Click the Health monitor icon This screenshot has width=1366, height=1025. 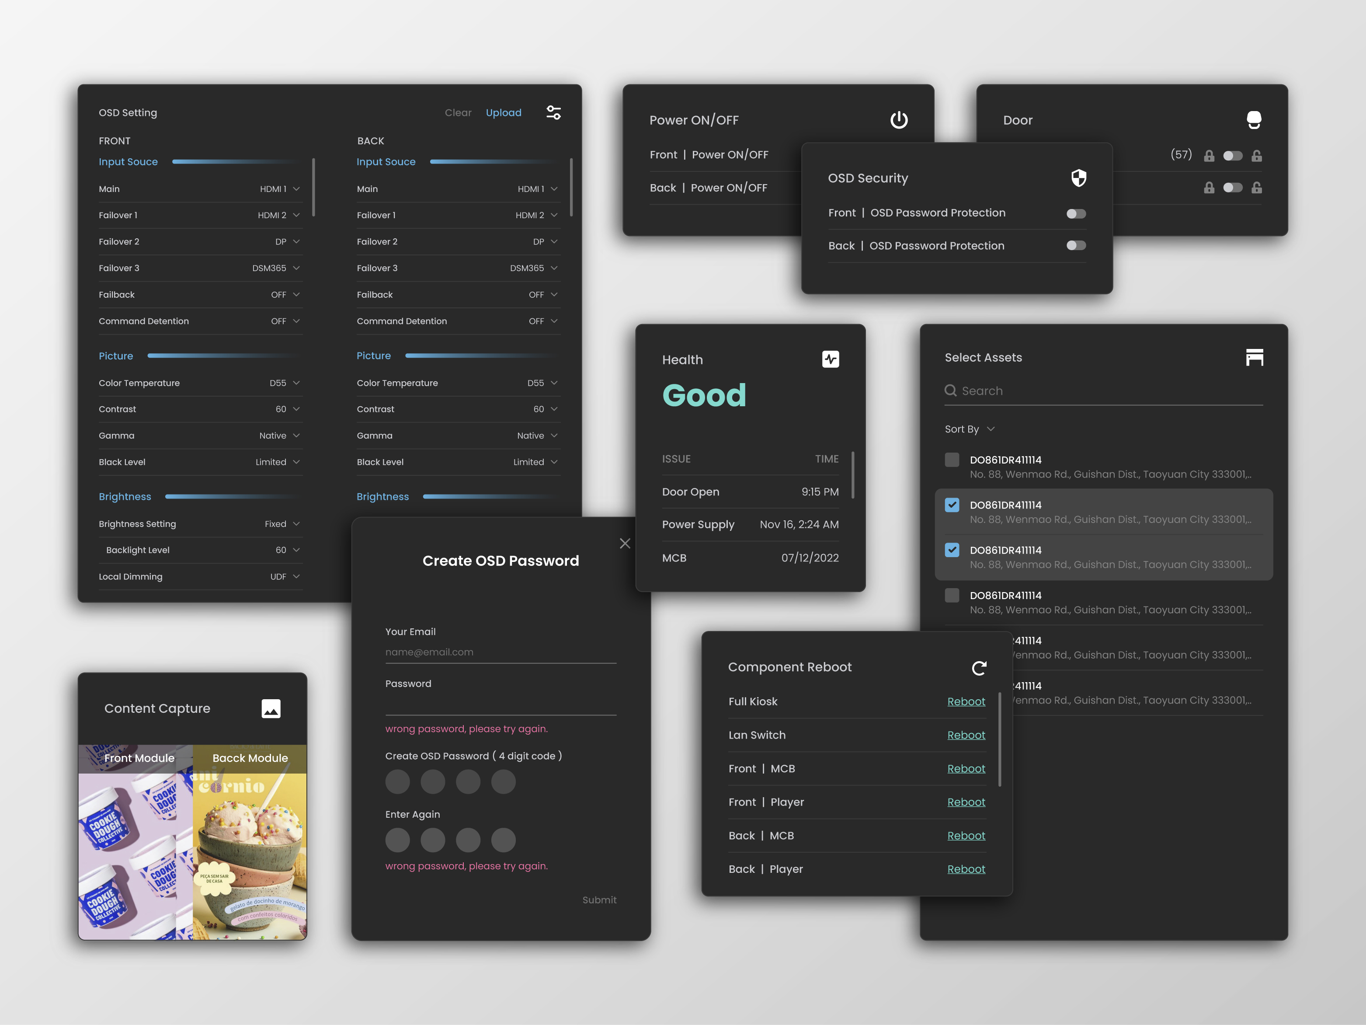pyautogui.click(x=831, y=359)
